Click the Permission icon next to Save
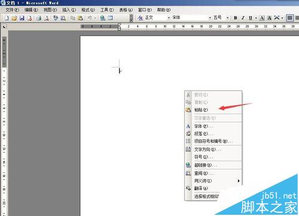 pos(30,18)
